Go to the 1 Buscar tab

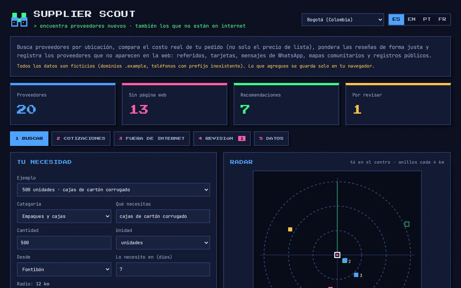coord(29,139)
